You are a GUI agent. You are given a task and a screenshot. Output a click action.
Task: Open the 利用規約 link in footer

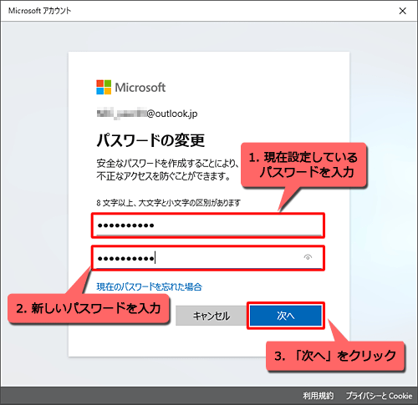[318, 396]
